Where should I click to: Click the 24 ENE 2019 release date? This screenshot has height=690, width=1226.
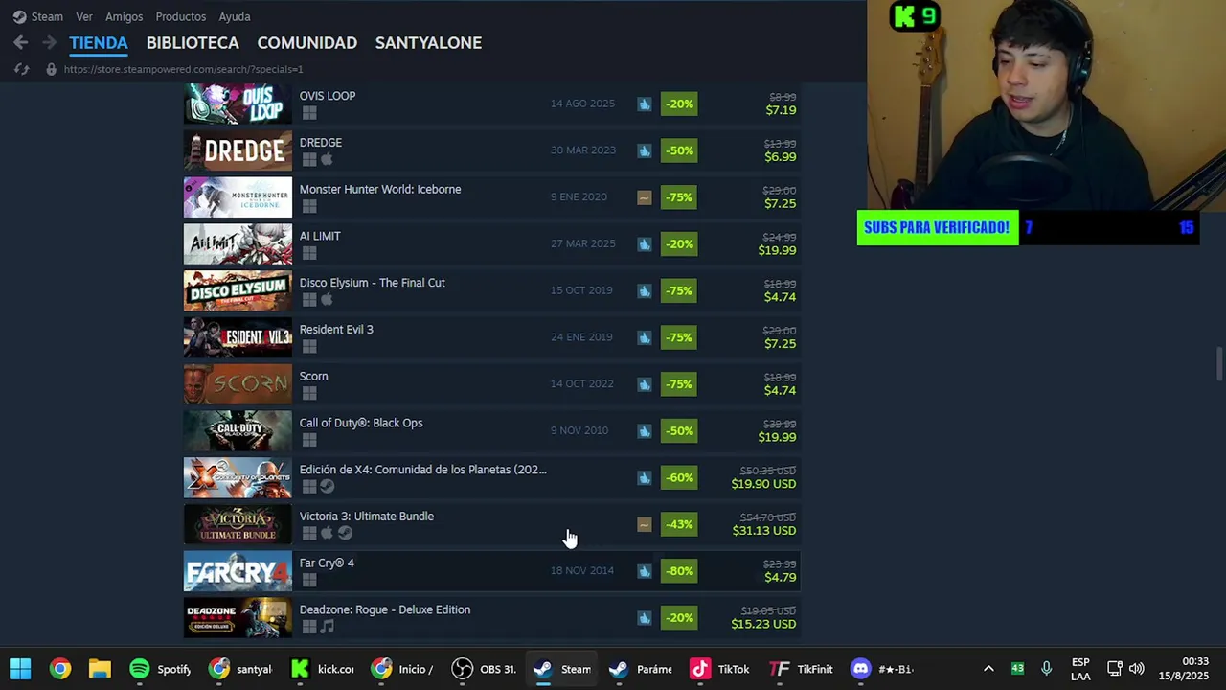coord(580,337)
